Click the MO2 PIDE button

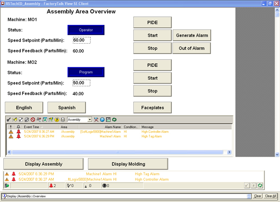tap(152, 65)
